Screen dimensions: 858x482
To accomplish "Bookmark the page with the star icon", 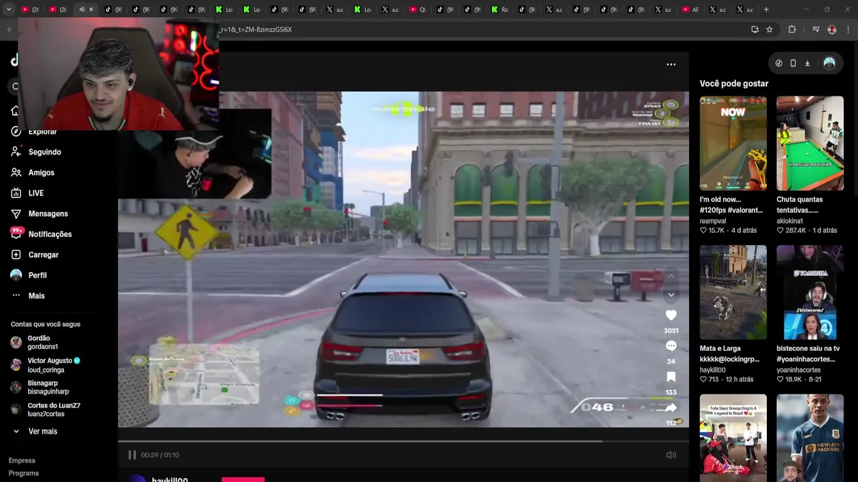I will [770, 29].
